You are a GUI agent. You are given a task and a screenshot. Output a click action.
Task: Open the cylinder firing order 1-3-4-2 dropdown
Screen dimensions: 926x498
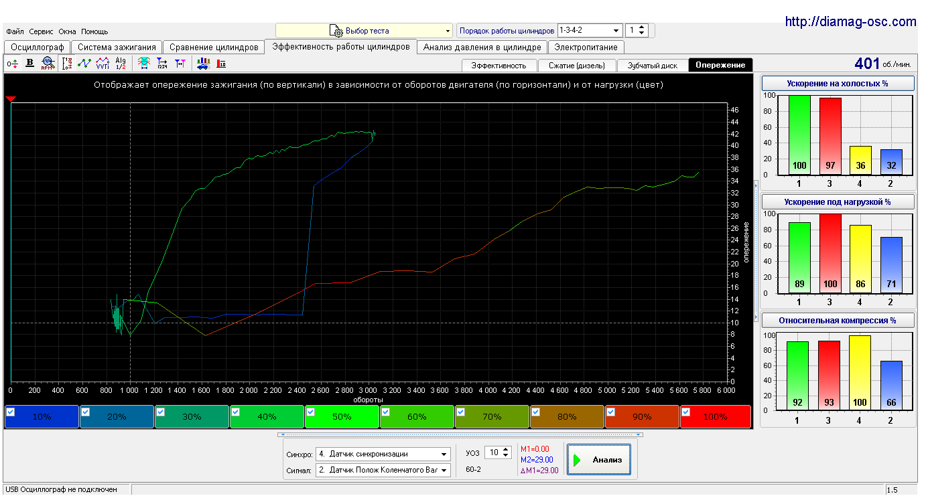(590, 30)
